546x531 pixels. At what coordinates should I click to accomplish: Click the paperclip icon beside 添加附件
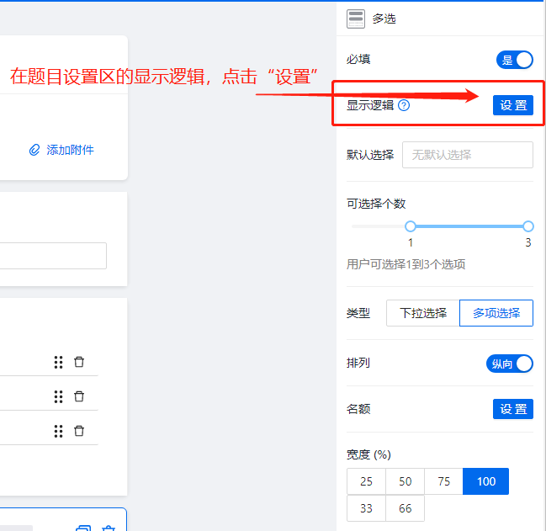pyautogui.click(x=34, y=150)
